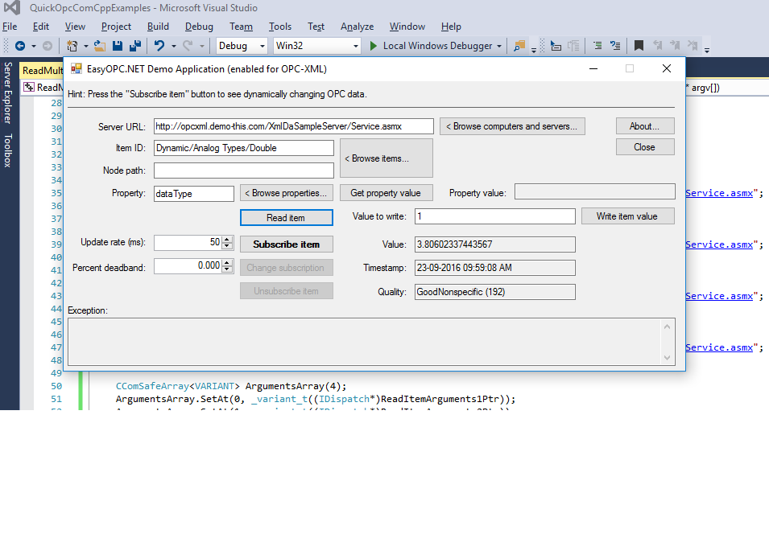Click the Browse computers and servers button
This screenshot has width=769, height=534.
[512, 126]
